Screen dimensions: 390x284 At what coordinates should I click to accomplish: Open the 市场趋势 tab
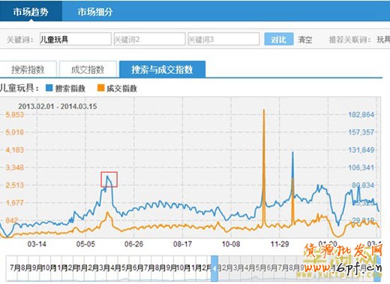pyautogui.click(x=31, y=11)
